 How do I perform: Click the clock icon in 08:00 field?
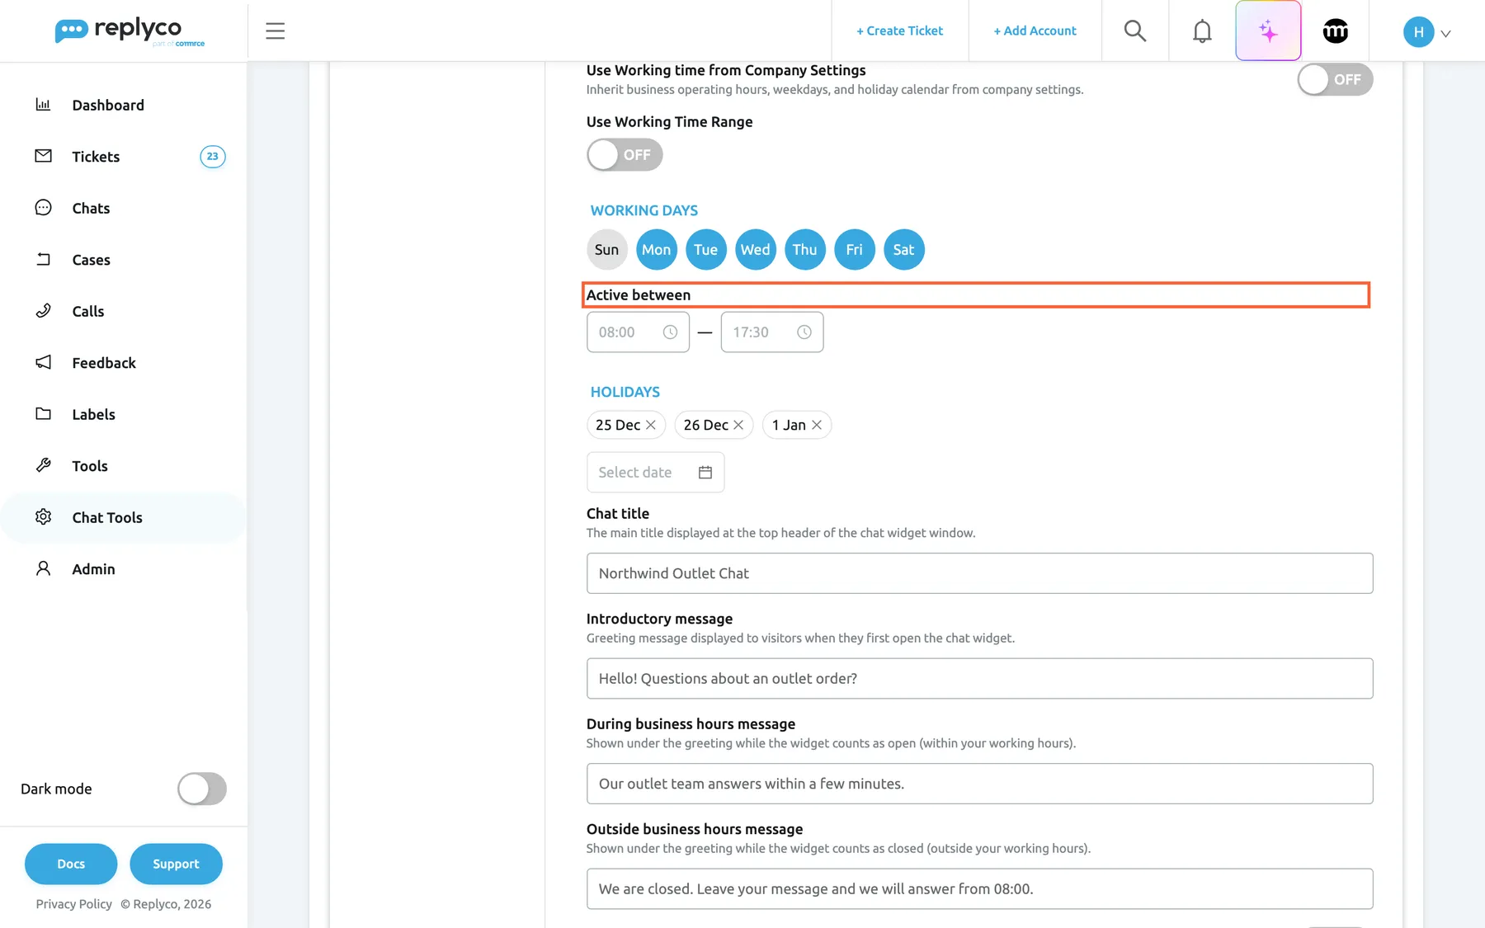[670, 332]
